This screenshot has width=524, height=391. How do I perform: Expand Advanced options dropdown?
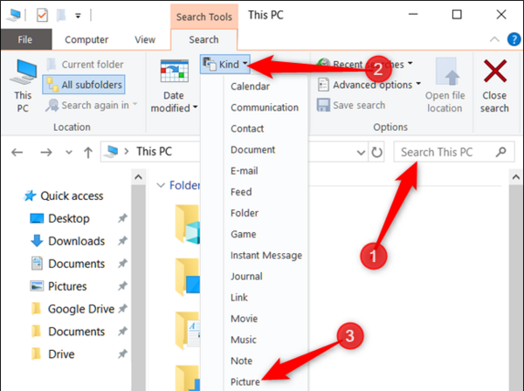(369, 85)
